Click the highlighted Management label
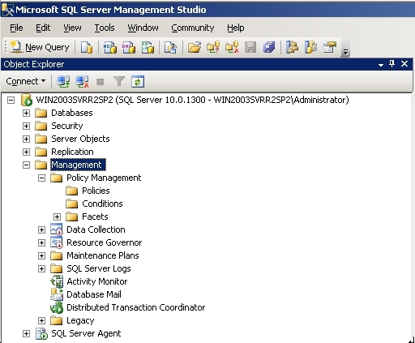 coord(78,165)
